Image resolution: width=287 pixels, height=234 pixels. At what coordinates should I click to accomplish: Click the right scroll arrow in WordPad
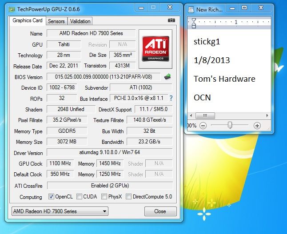point(267,115)
